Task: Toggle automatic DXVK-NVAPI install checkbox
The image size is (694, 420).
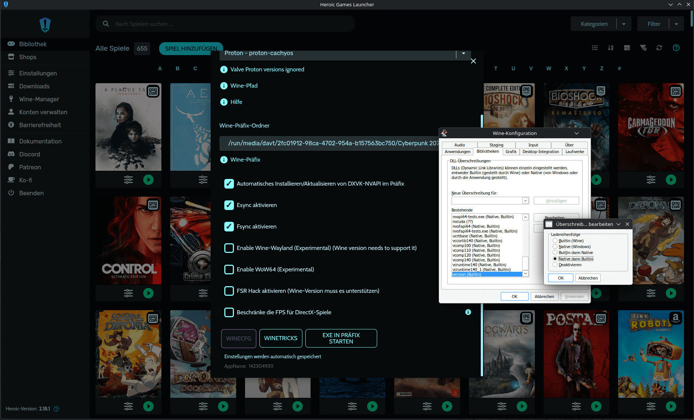Action: coord(229,184)
